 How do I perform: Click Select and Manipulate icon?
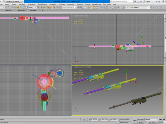[42, 7]
